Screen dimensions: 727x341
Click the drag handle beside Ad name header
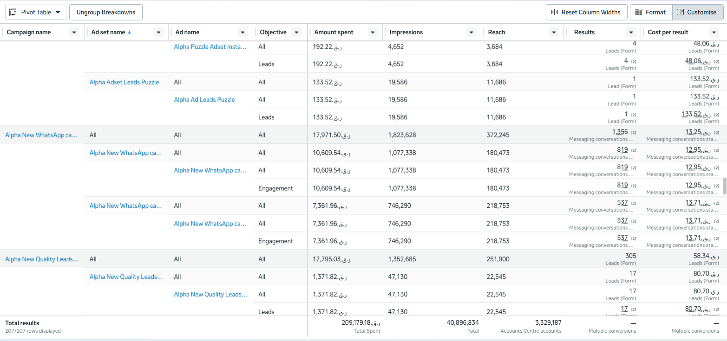pos(171,32)
